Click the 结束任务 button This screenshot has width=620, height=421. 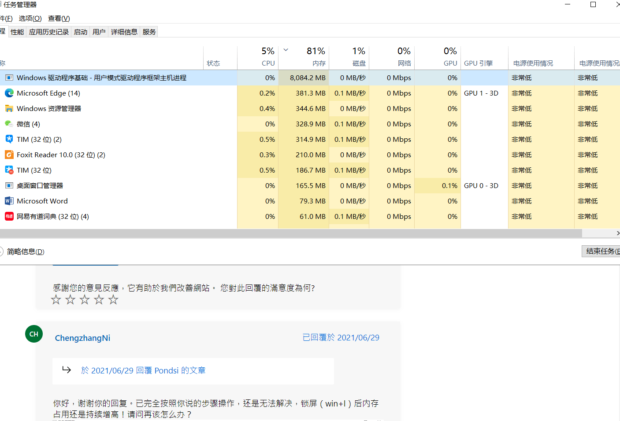pos(601,251)
